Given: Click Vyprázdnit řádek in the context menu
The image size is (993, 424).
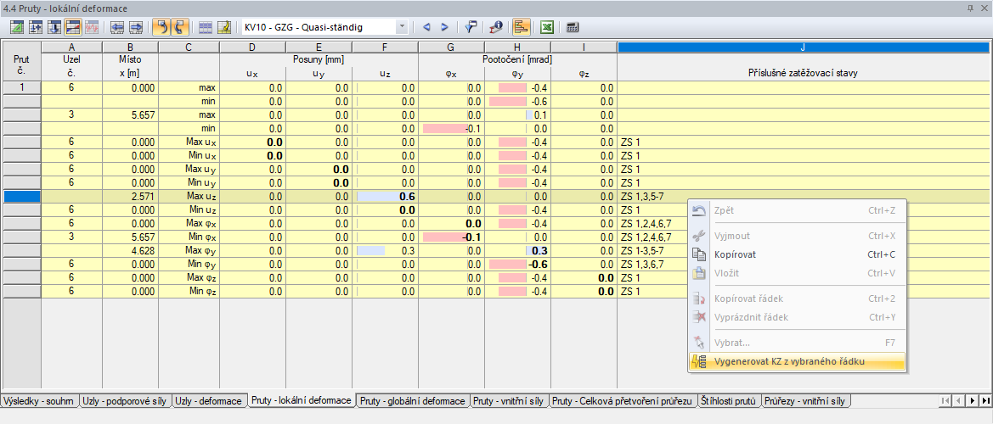Looking at the screenshot, I should (797, 317).
